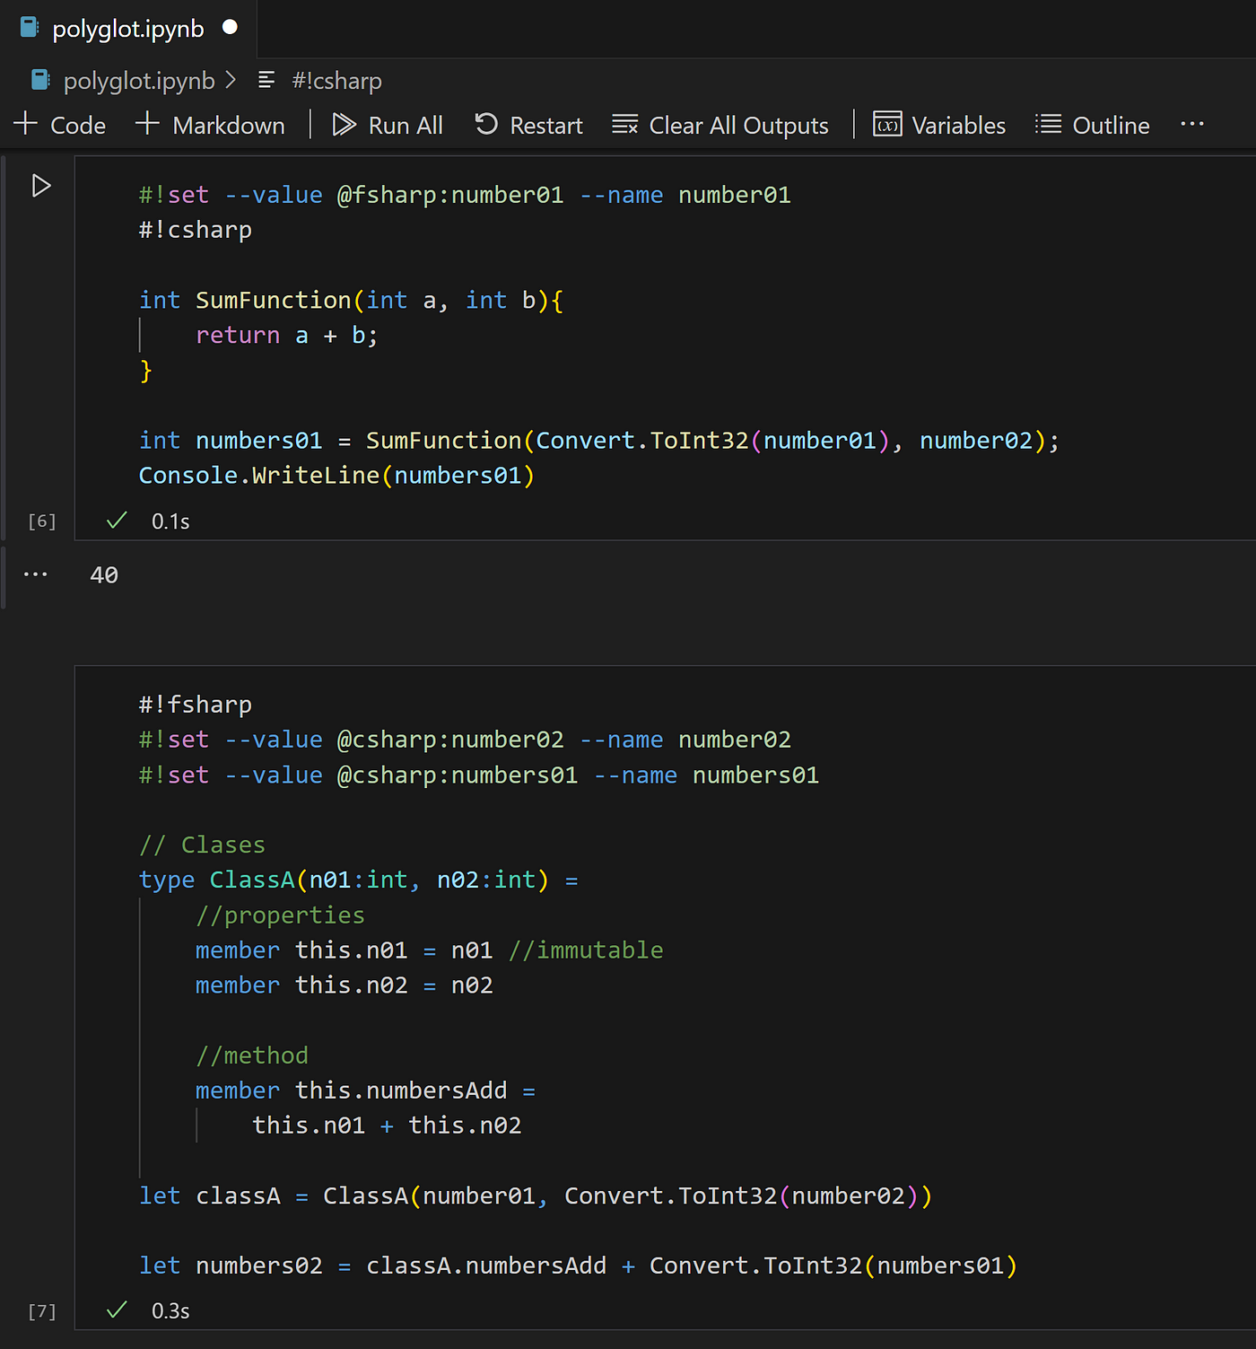Click SumFunction in the method declaration

[273, 300]
